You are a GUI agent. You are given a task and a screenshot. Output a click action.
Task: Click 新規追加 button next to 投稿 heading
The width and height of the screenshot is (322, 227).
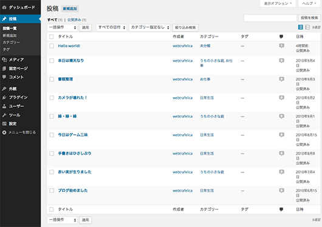[70, 8]
